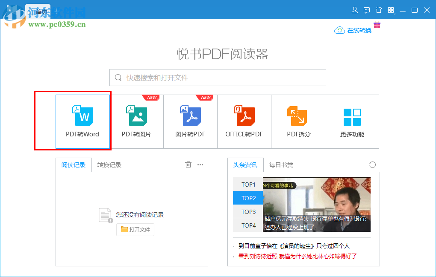Select TOP4 news item
The height and width of the screenshot is (277, 436).
[248, 225]
